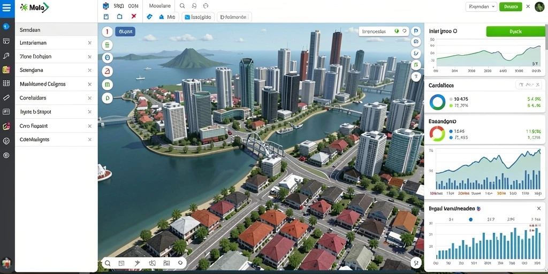Click the green Dyack button in chart panel

(515, 32)
